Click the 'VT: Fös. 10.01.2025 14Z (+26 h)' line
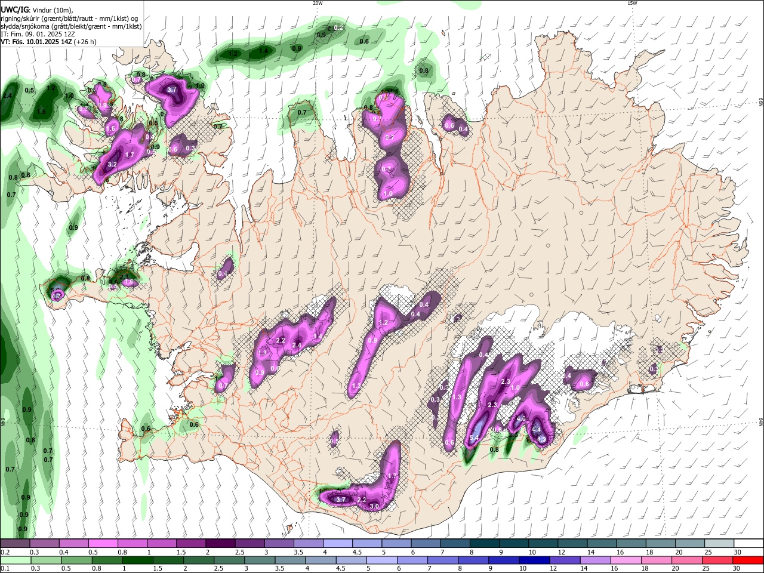Screen dimensions: 764x573 [x=48, y=42]
